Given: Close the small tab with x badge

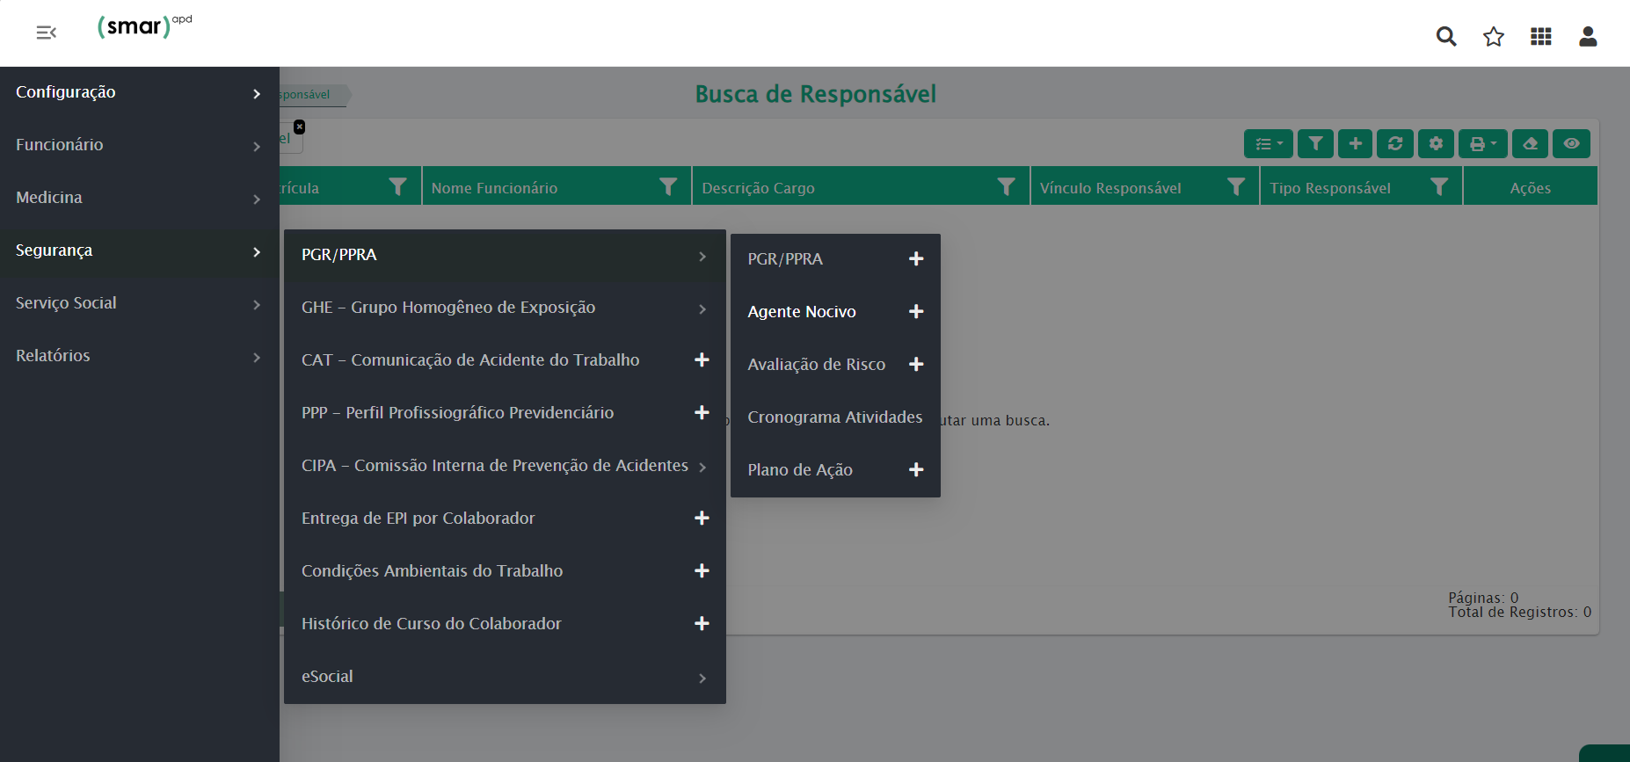Looking at the screenshot, I should click(299, 127).
